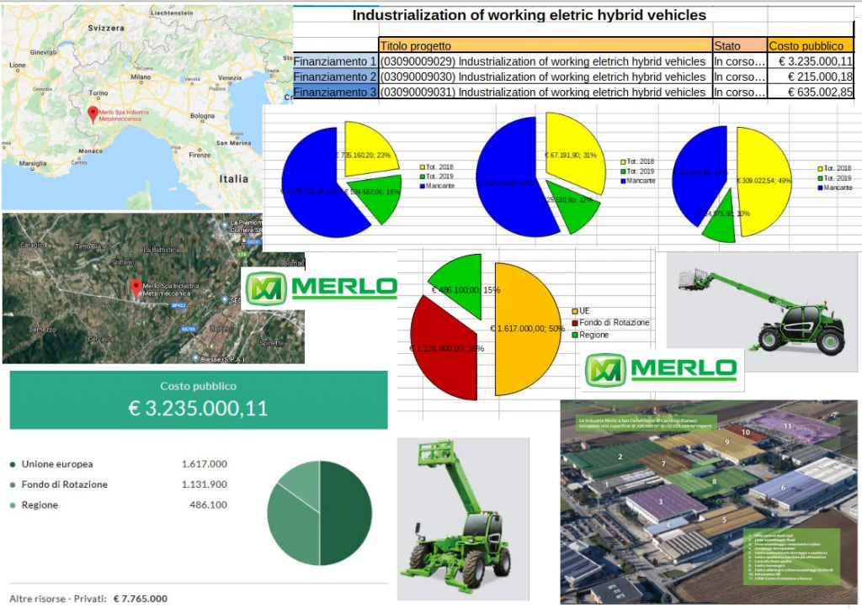Click the Caraglio label on satellite map
This screenshot has height=613, width=862.
coord(33,245)
